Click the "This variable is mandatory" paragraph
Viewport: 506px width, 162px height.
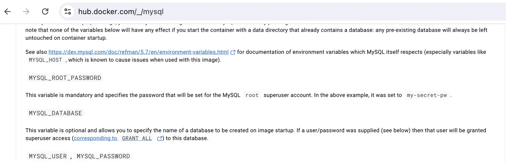[133, 95]
